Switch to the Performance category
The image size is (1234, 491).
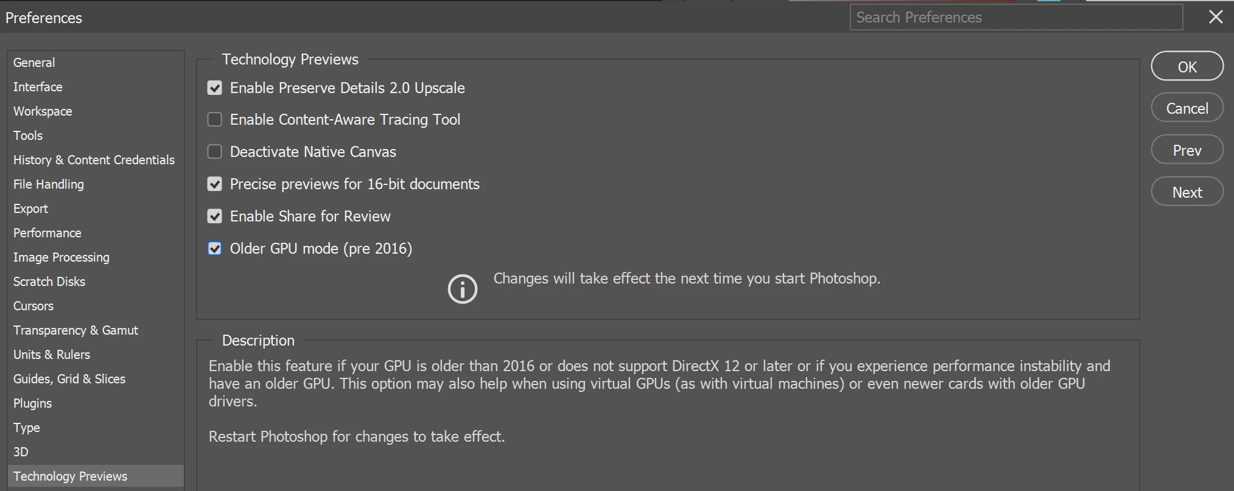pos(96,233)
